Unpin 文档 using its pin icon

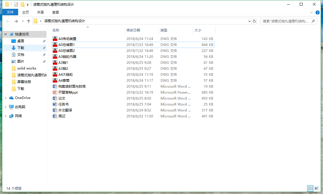pyautogui.click(x=44, y=55)
